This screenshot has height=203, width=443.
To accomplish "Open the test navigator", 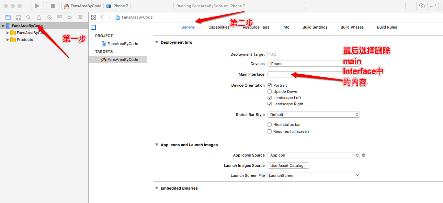I will (x=49, y=17).
